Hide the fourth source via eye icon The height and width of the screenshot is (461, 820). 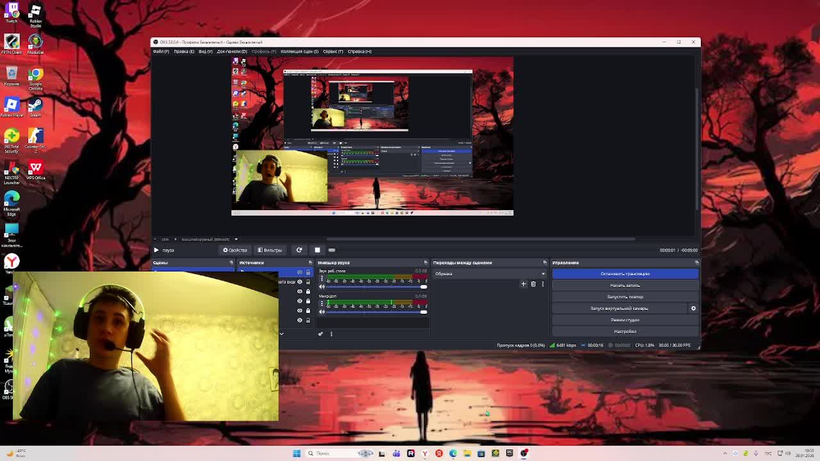299,301
